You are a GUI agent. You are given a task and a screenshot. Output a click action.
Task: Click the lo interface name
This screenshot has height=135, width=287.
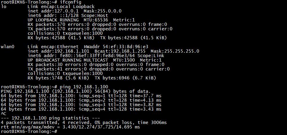coord(4,7)
